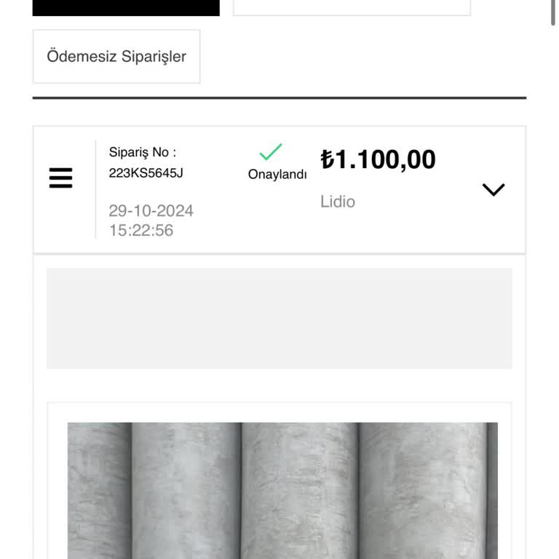Click the gray placeholder banner
The width and height of the screenshot is (559, 559).
[279, 318]
